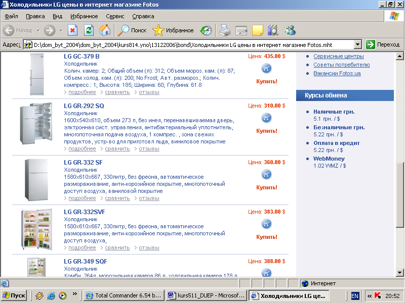The height and width of the screenshot is (303, 405).
Task: Click the LG GR-292 SQ fridge thumbnail
Action: [x=36, y=123]
